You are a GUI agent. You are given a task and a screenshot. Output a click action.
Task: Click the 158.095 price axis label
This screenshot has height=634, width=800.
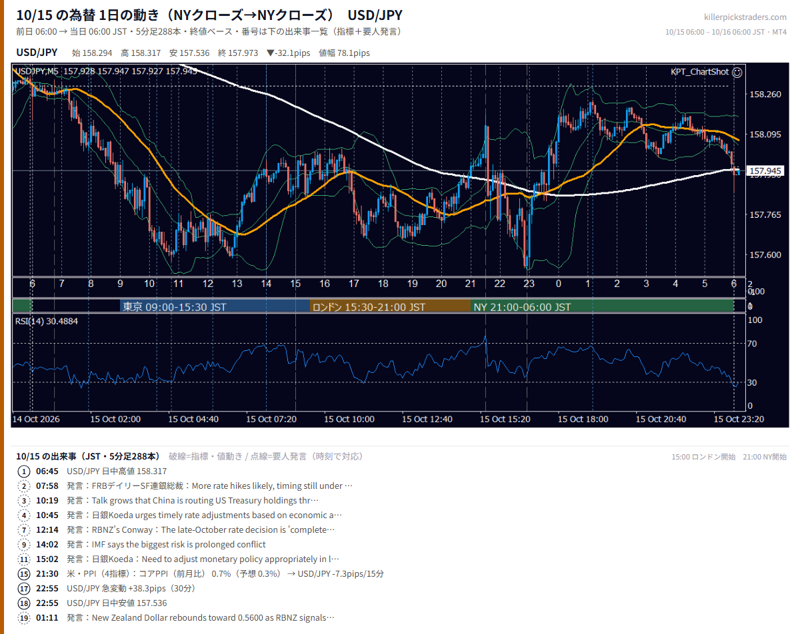765,135
